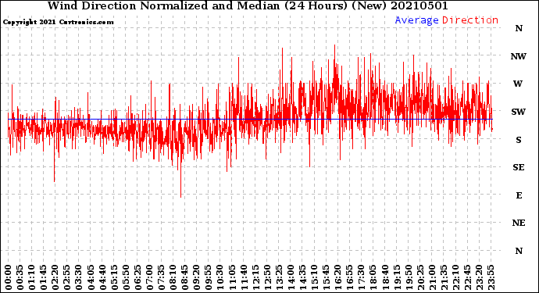Screen dimensions: 539x293
Task: Click the 19:50 time axis label
Action: click(x=408, y=277)
